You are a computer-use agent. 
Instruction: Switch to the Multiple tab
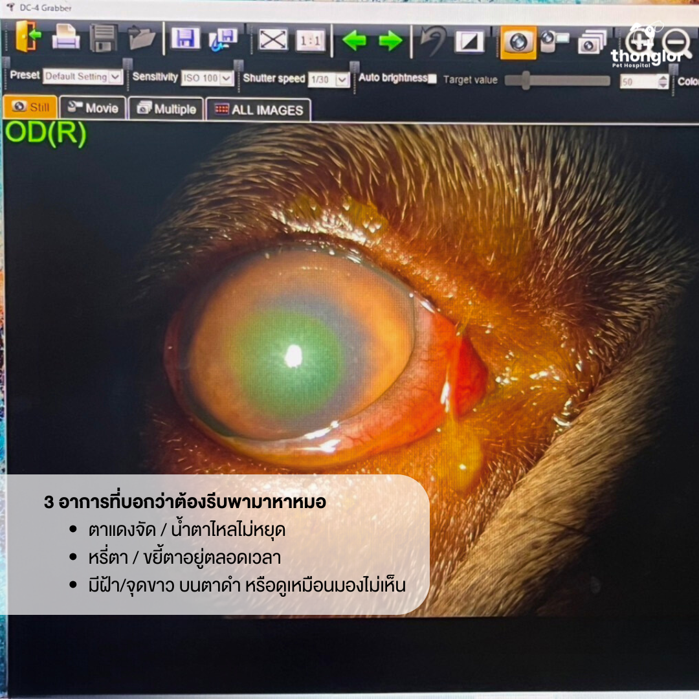tap(166, 109)
